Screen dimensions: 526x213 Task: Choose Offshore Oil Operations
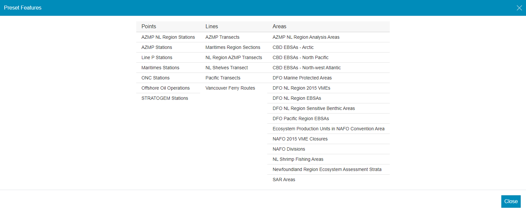pos(168,88)
